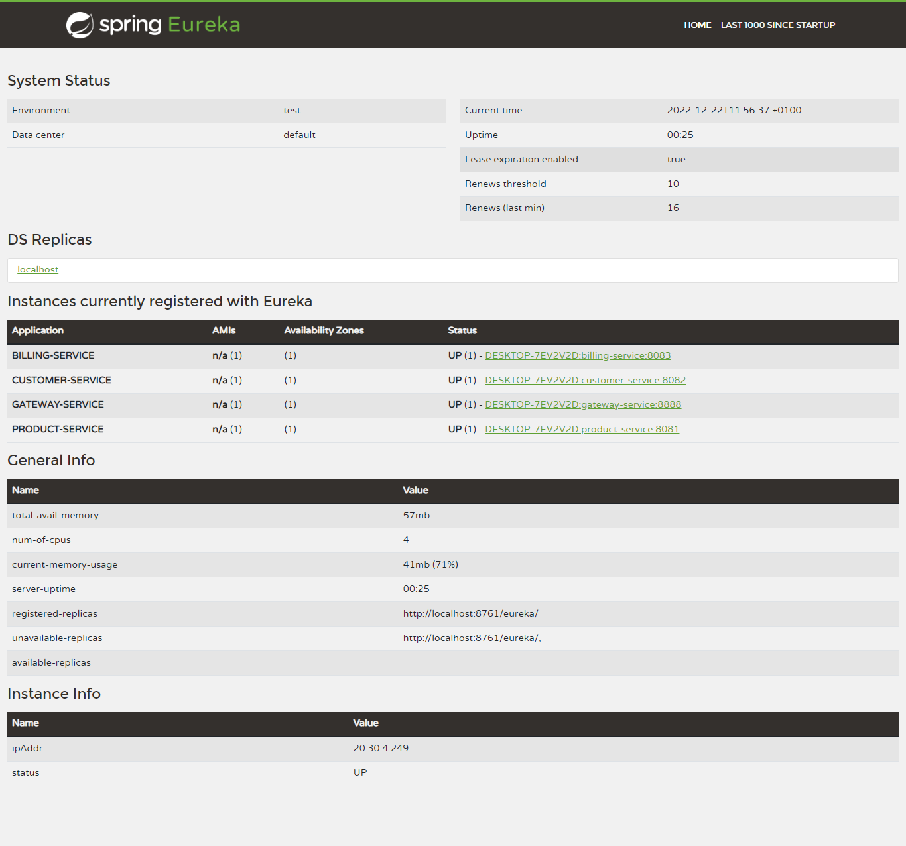
Task: Click the ipAddr value 20.30.4.249
Action: click(x=381, y=749)
